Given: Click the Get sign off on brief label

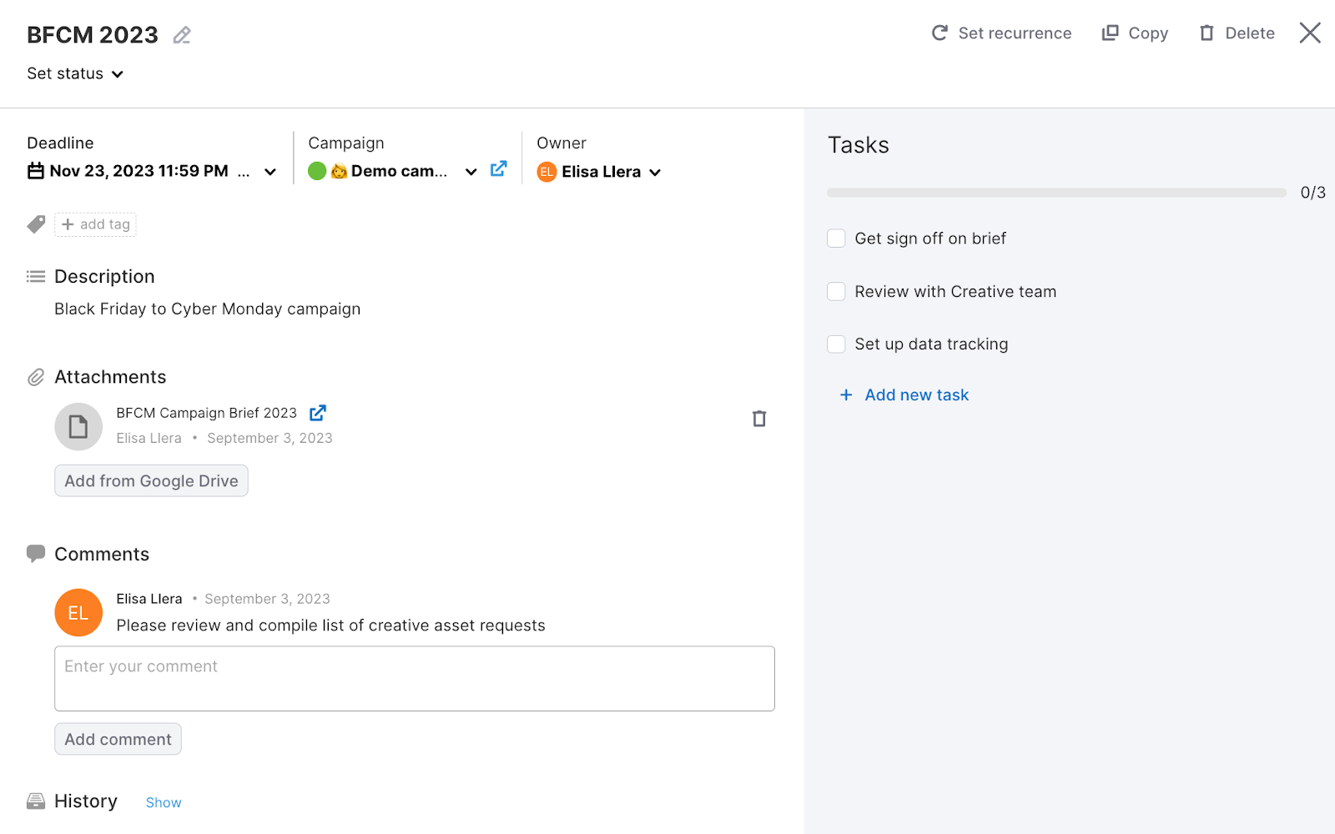Looking at the screenshot, I should click(930, 239).
